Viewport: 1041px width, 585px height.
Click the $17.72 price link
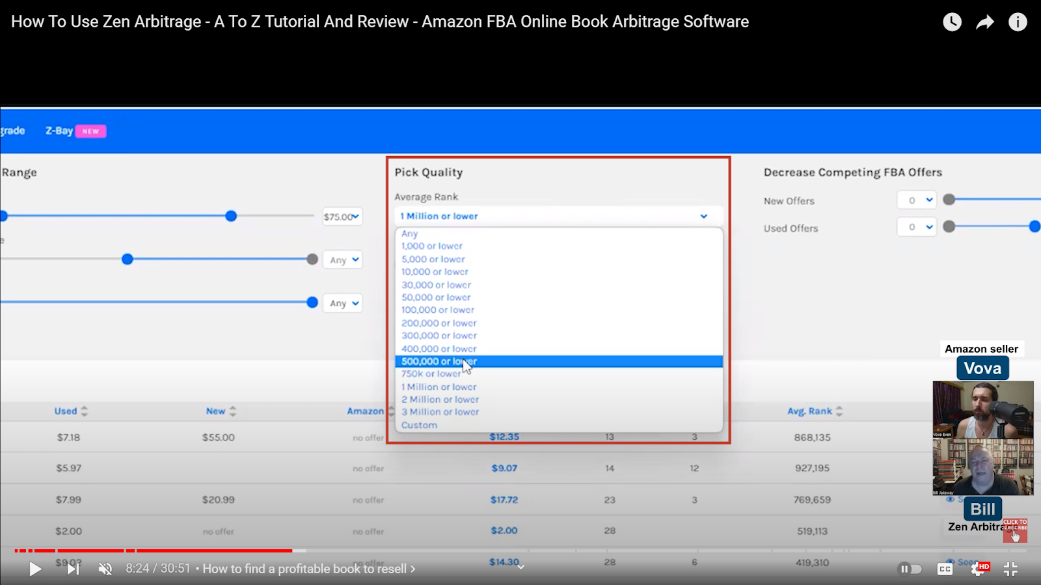pos(504,500)
